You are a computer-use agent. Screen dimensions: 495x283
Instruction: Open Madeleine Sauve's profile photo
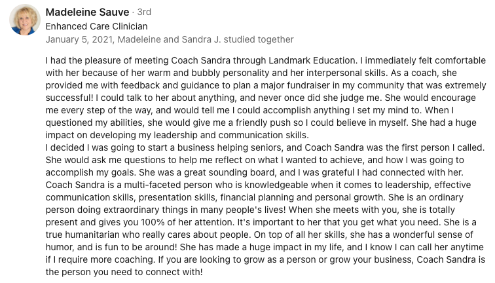[25, 20]
